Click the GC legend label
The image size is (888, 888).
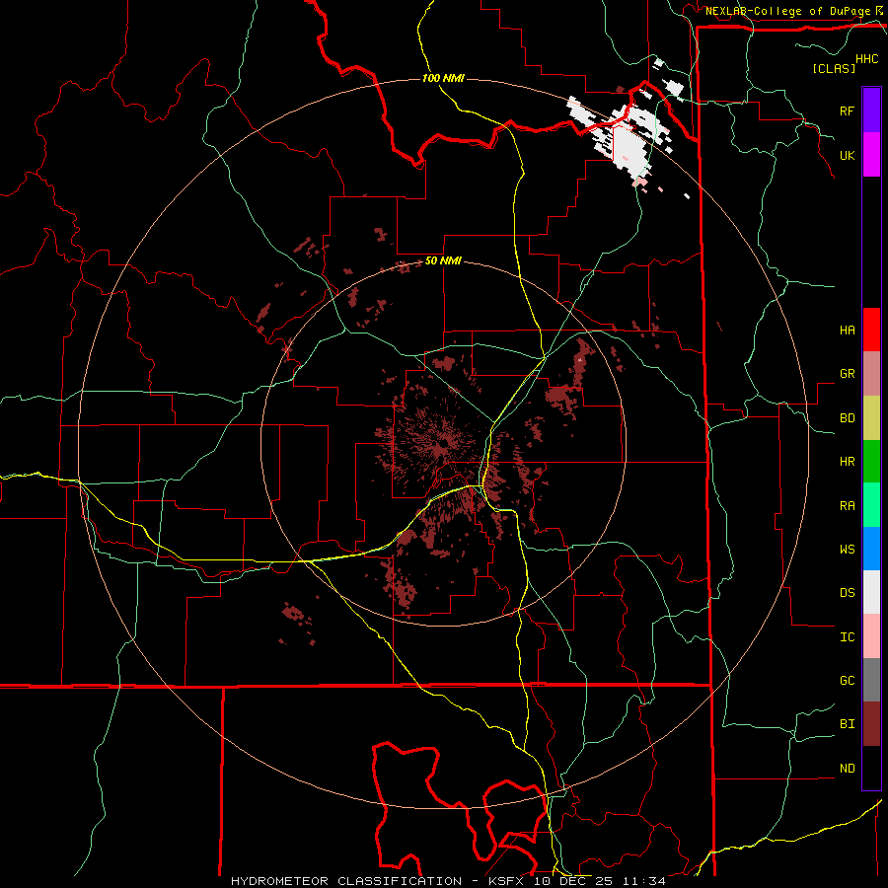tap(848, 680)
